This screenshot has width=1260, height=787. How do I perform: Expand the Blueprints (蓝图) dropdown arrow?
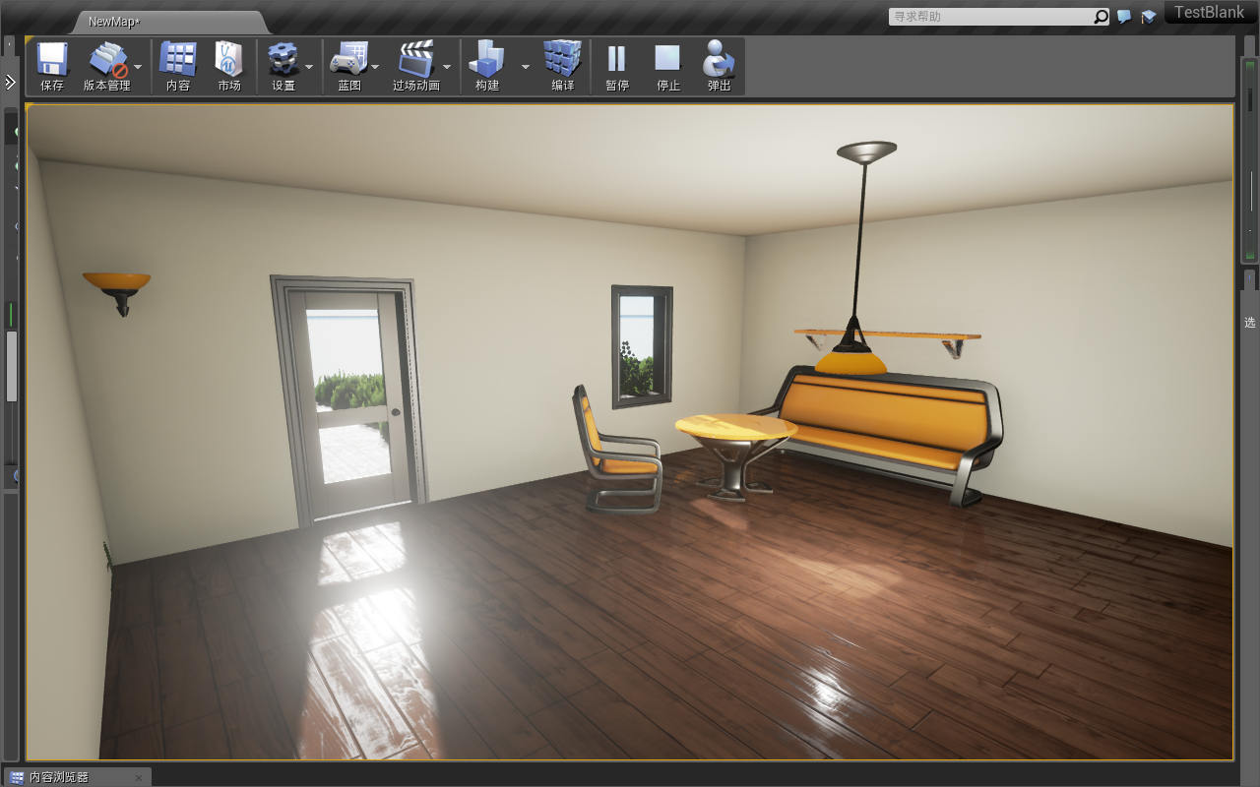[375, 67]
